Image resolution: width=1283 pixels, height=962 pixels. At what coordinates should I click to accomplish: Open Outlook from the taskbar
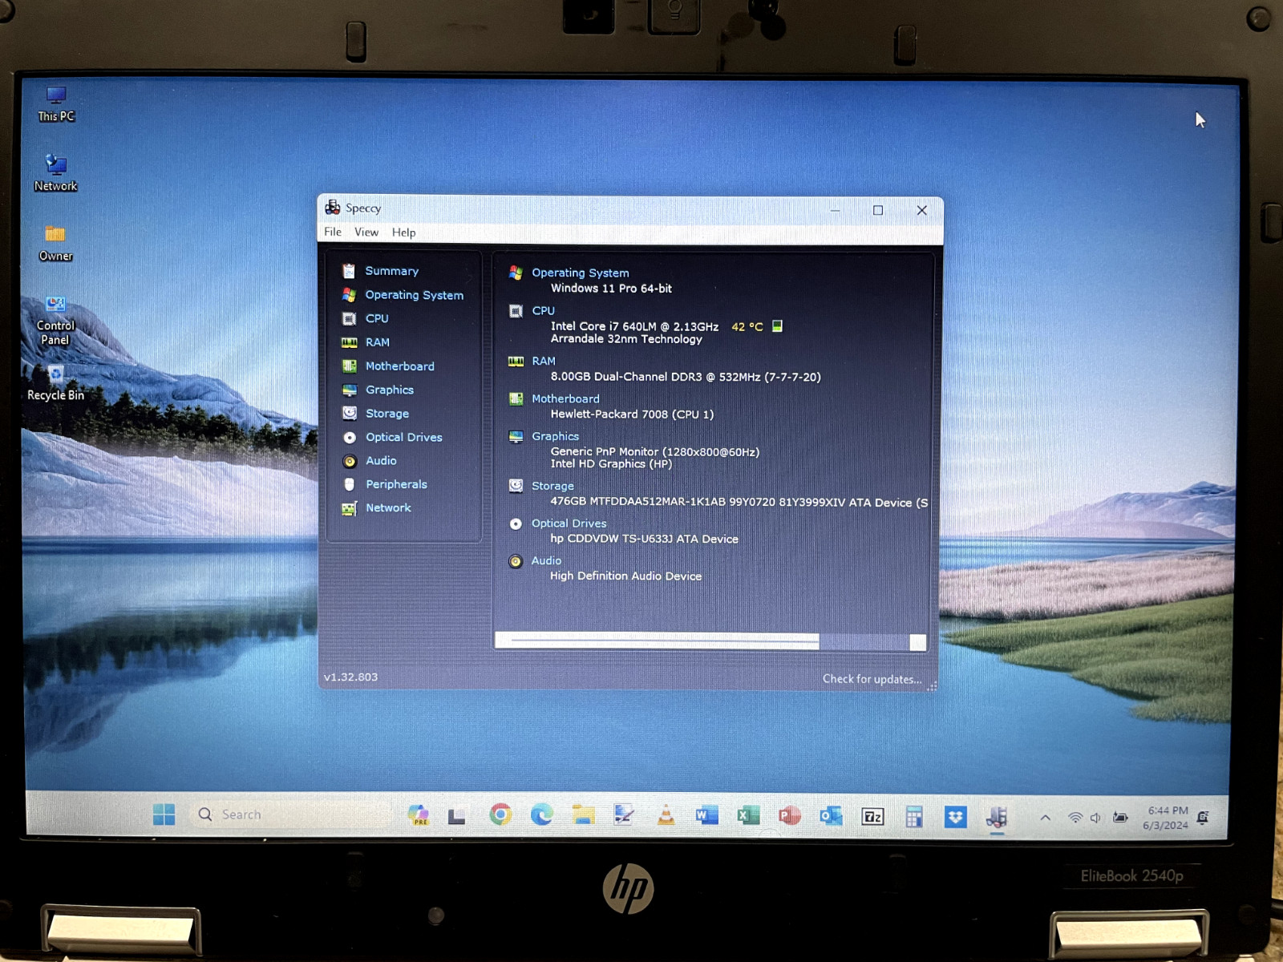(x=831, y=816)
